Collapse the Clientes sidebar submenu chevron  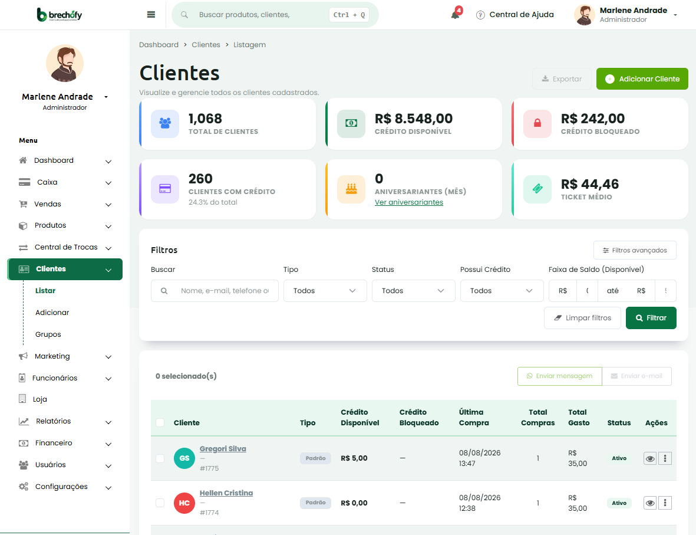coord(108,270)
